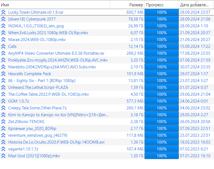
Task: Select vagante1.10.1.7z torrent name
Action: click(23, 149)
